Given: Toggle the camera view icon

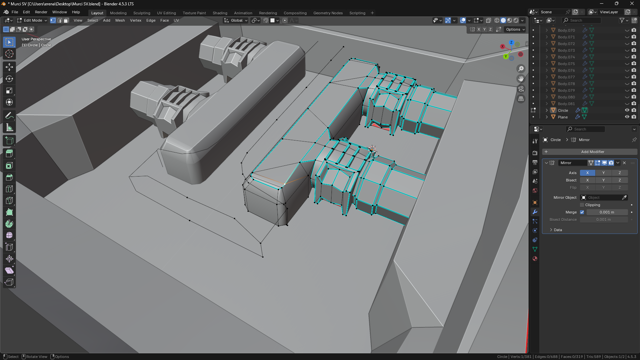Looking at the screenshot, I should pos(521,89).
